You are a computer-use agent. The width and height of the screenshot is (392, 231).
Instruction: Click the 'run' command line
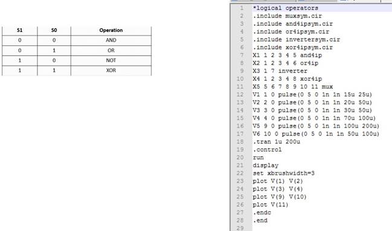258,157
